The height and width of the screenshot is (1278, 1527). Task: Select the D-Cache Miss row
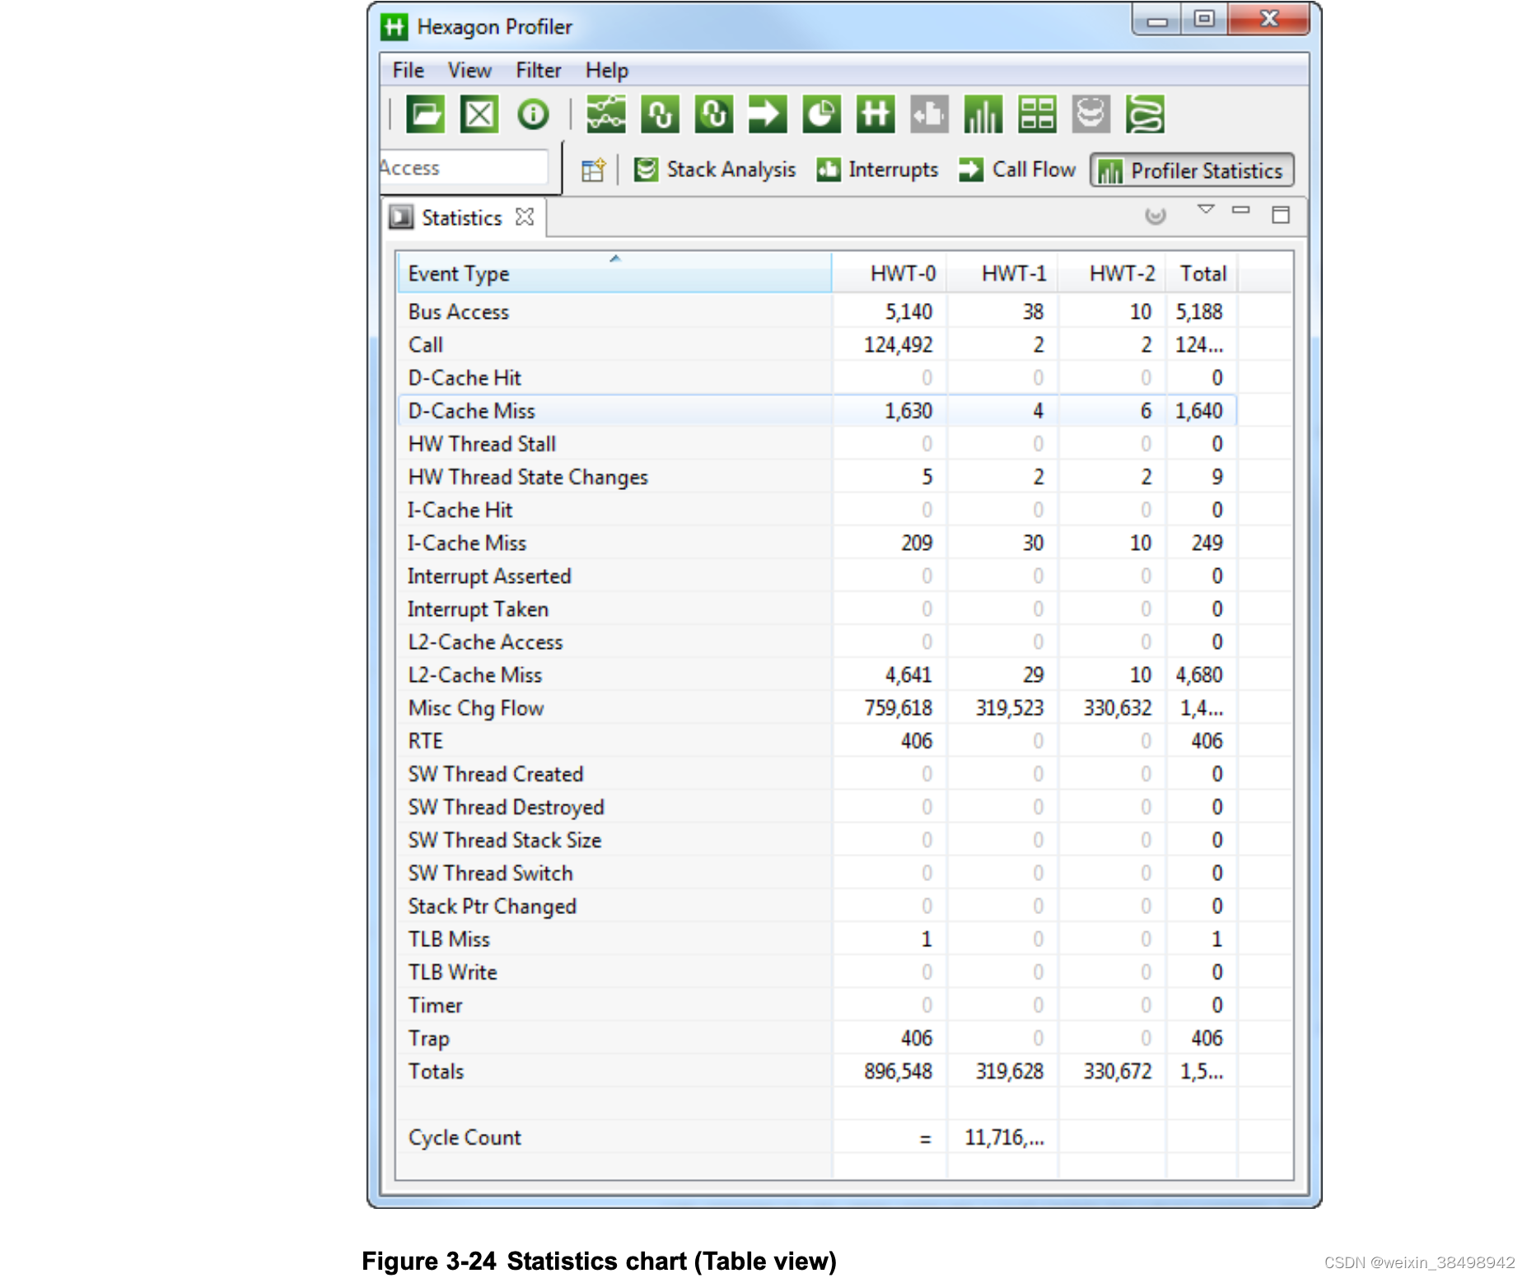point(817,411)
